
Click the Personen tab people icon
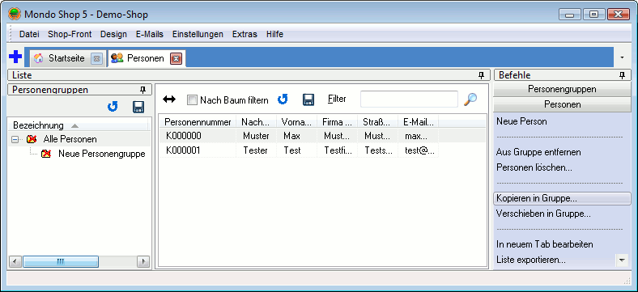(x=117, y=58)
